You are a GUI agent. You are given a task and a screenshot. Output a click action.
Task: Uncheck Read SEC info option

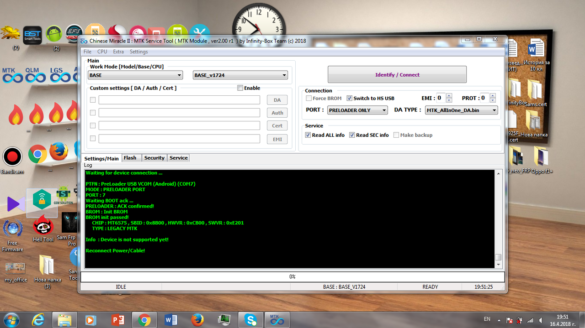(x=352, y=135)
